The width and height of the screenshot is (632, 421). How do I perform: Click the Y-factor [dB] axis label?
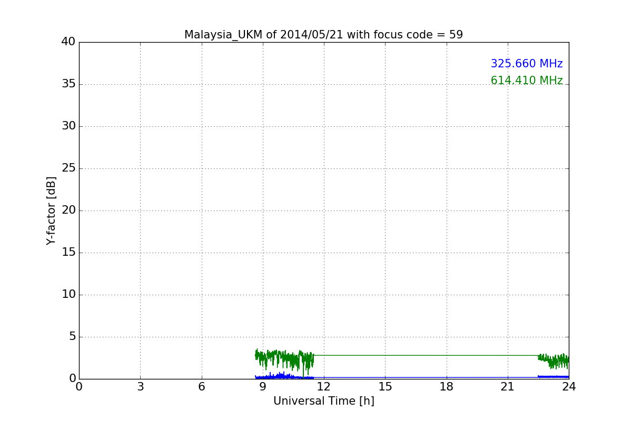(x=51, y=210)
